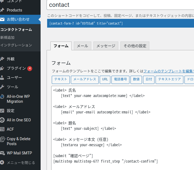Click the ACF table icon

(2, 129)
